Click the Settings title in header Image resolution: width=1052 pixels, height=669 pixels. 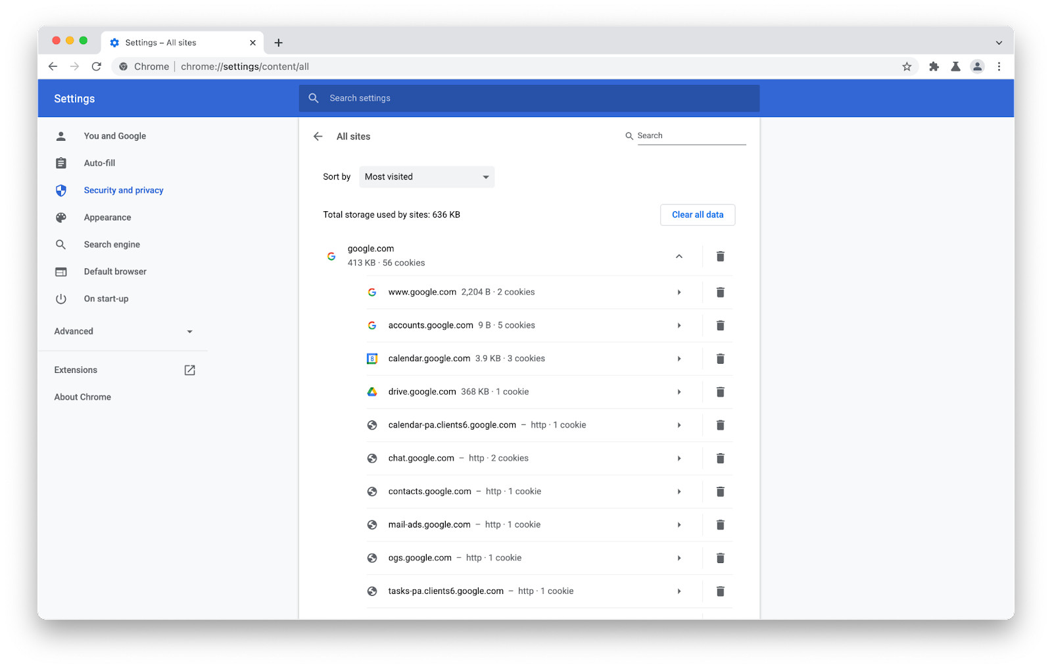tap(74, 99)
